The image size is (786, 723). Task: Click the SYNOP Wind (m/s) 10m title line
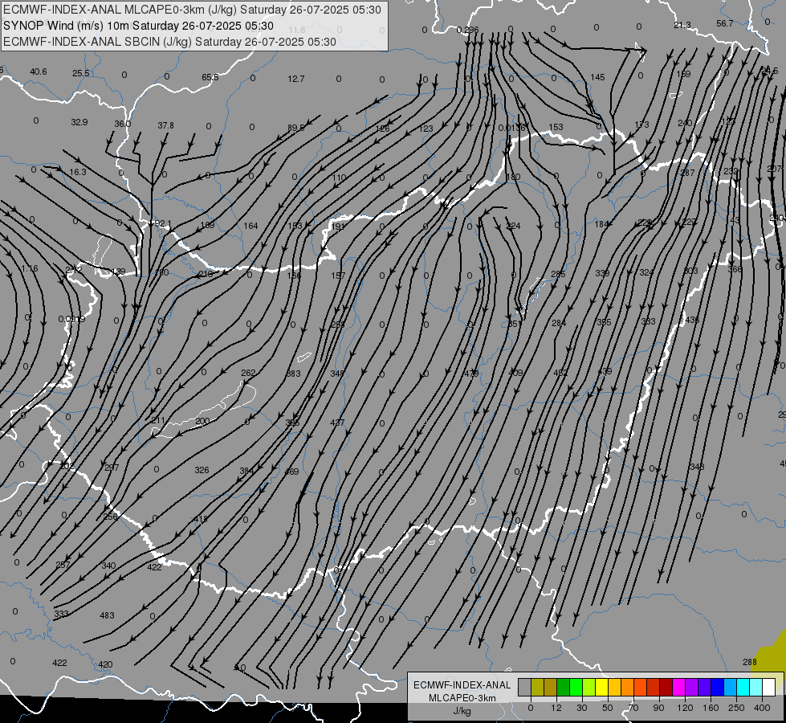138,26
